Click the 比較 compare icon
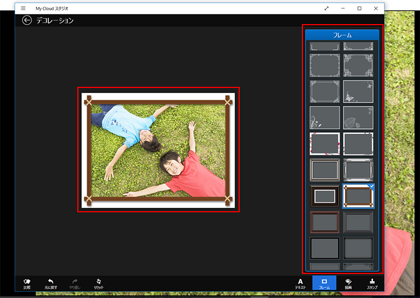Screen dimensions: 420x298 coord(27,283)
